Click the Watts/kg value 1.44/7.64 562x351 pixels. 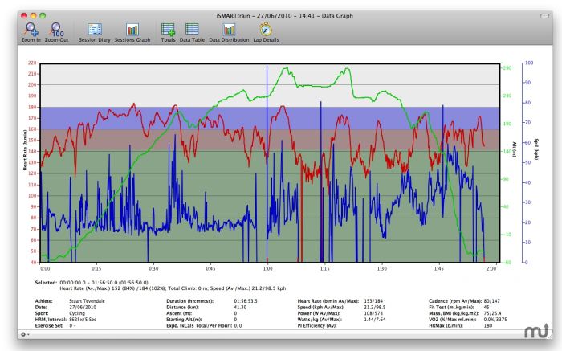coord(375,320)
